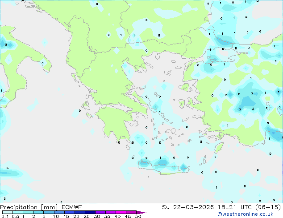This screenshot has width=283, height=218.
Task: Click the "40" legend scale label
Action: point(118,216)
